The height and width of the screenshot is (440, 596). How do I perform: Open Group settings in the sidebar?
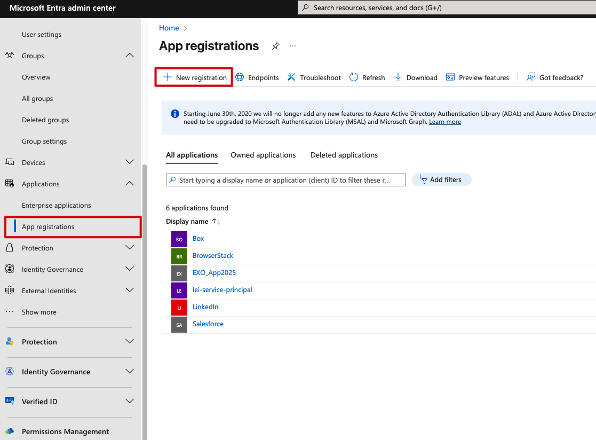pos(44,141)
